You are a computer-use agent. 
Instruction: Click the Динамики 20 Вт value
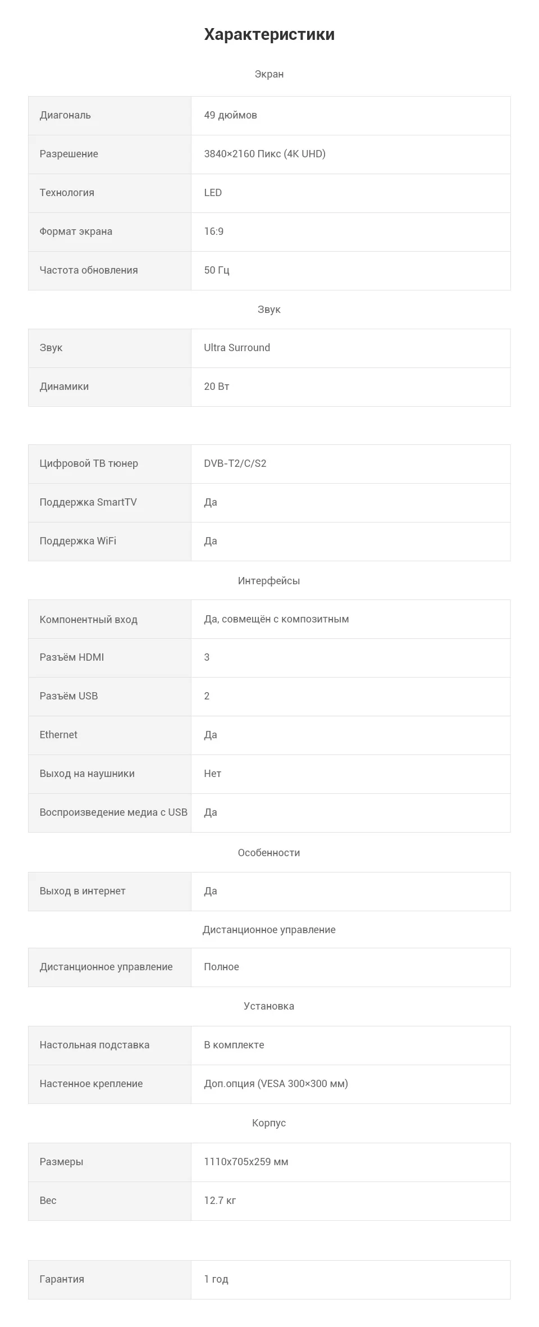coord(216,387)
